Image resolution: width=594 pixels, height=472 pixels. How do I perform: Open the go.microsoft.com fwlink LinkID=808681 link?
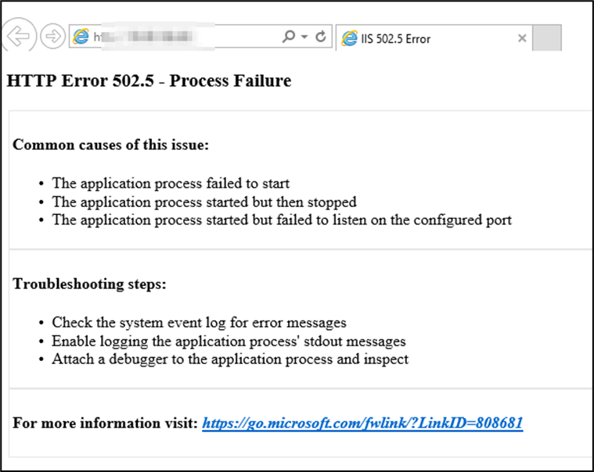362,423
